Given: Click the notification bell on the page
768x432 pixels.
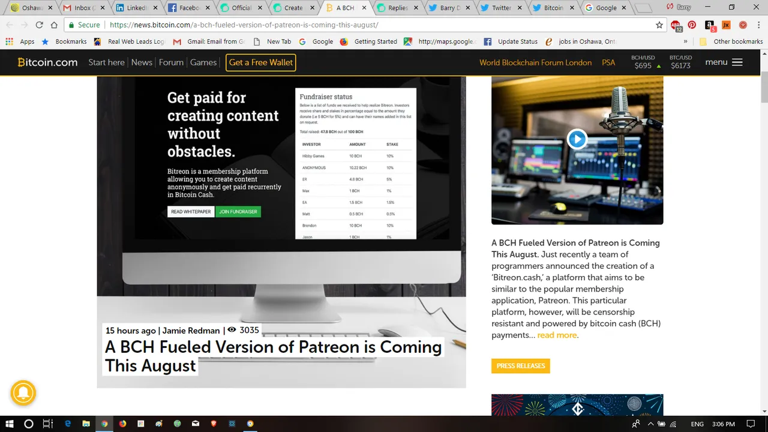Looking at the screenshot, I should coord(23,393).
